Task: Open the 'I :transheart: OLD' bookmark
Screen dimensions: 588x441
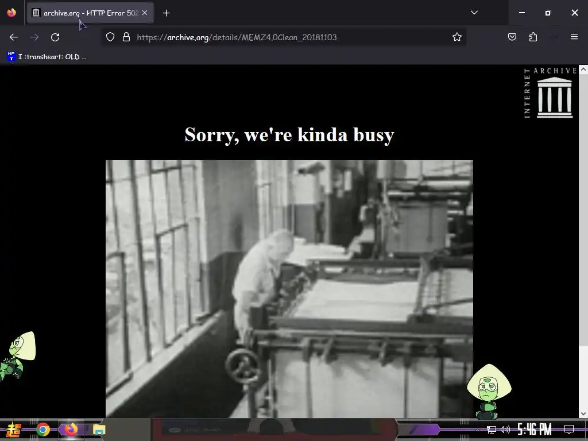Action: coord(47,57)
